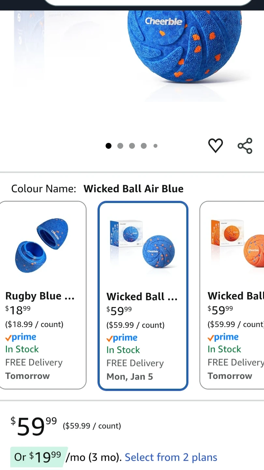Tap the $59.99 main price
Screen dimensions: 264x470
[x=34, y=426]
